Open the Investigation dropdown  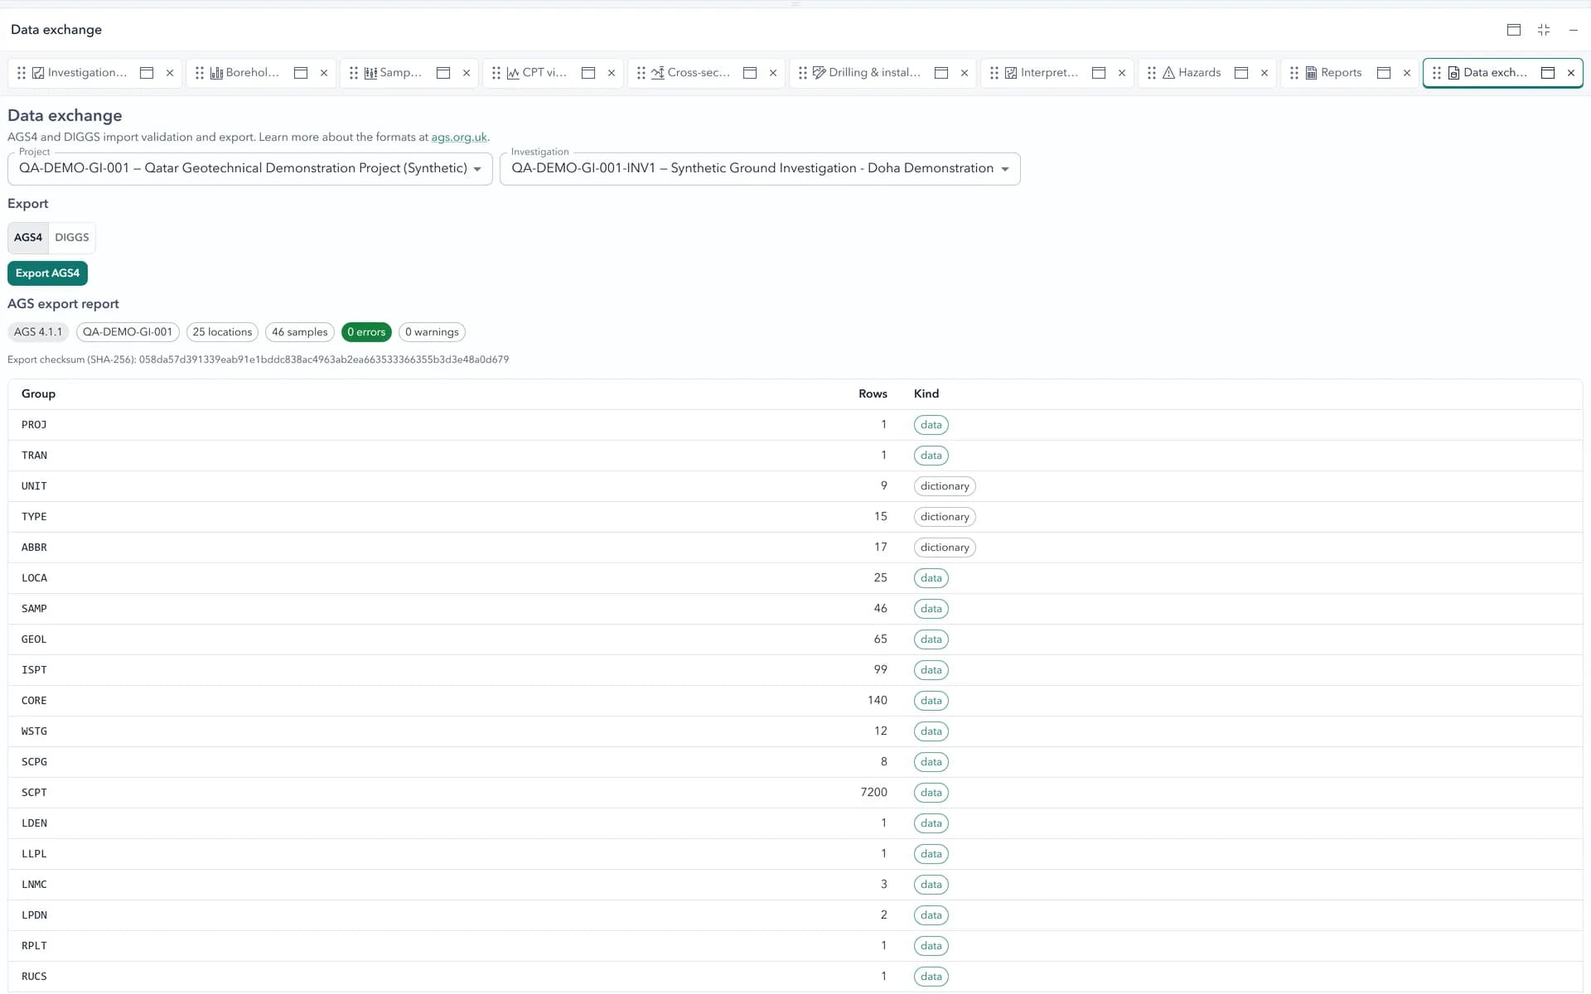coord(760,168)
